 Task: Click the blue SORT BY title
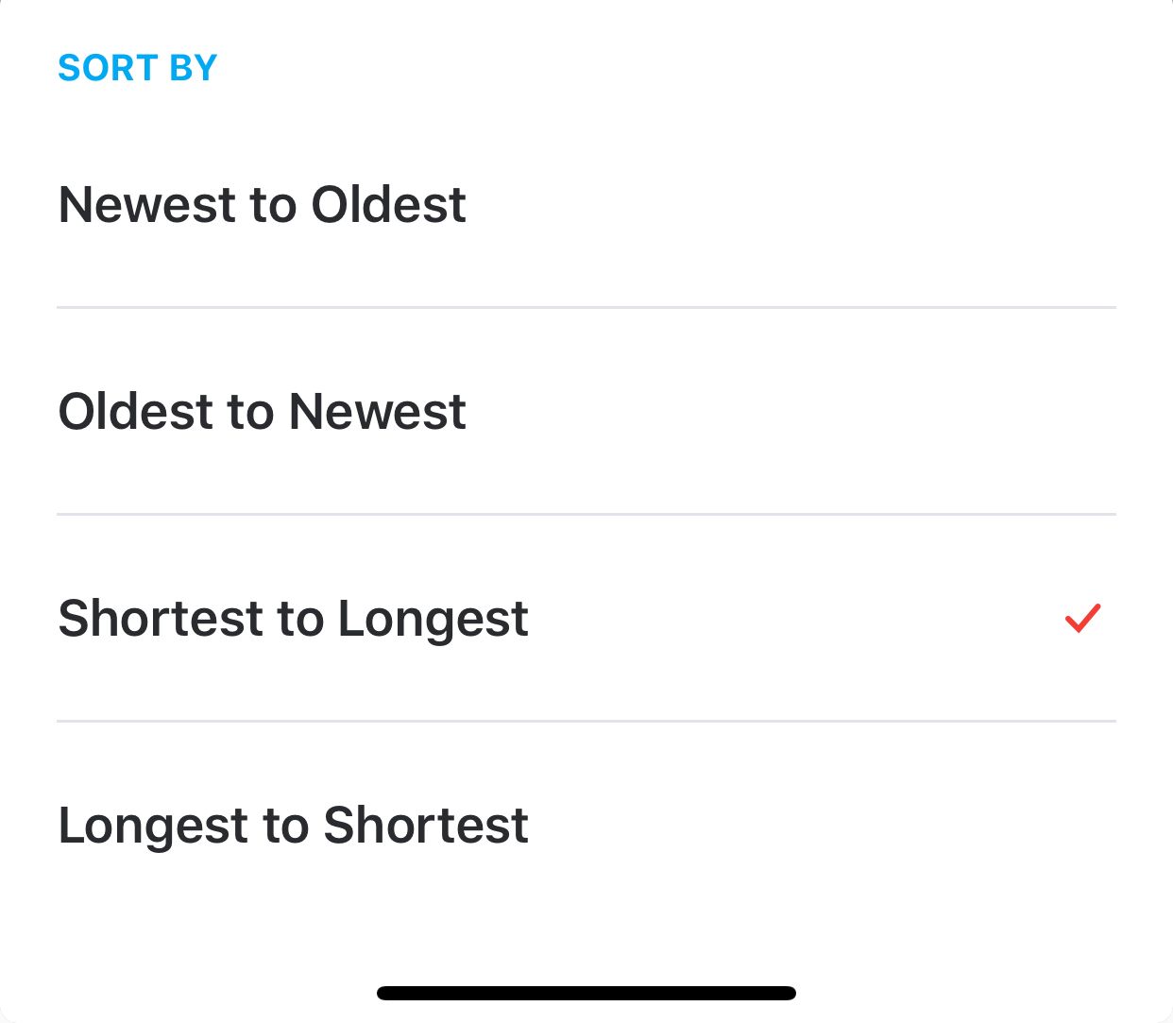(x=138, y=68)
